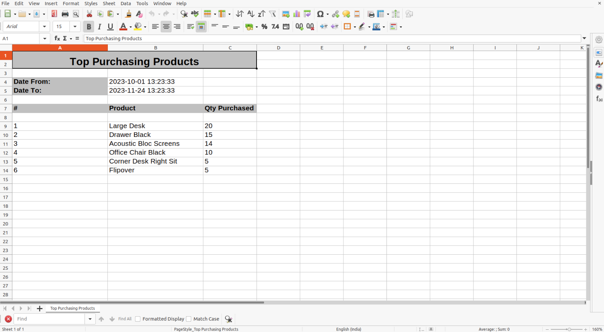Adjust the zoom slider handle
Viewport: 604px width, 332px height.
pyautogui.click(x=569, y=329)
